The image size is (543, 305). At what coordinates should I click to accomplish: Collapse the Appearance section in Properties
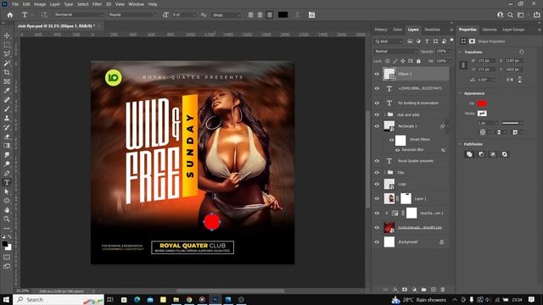tap(460, 93)
